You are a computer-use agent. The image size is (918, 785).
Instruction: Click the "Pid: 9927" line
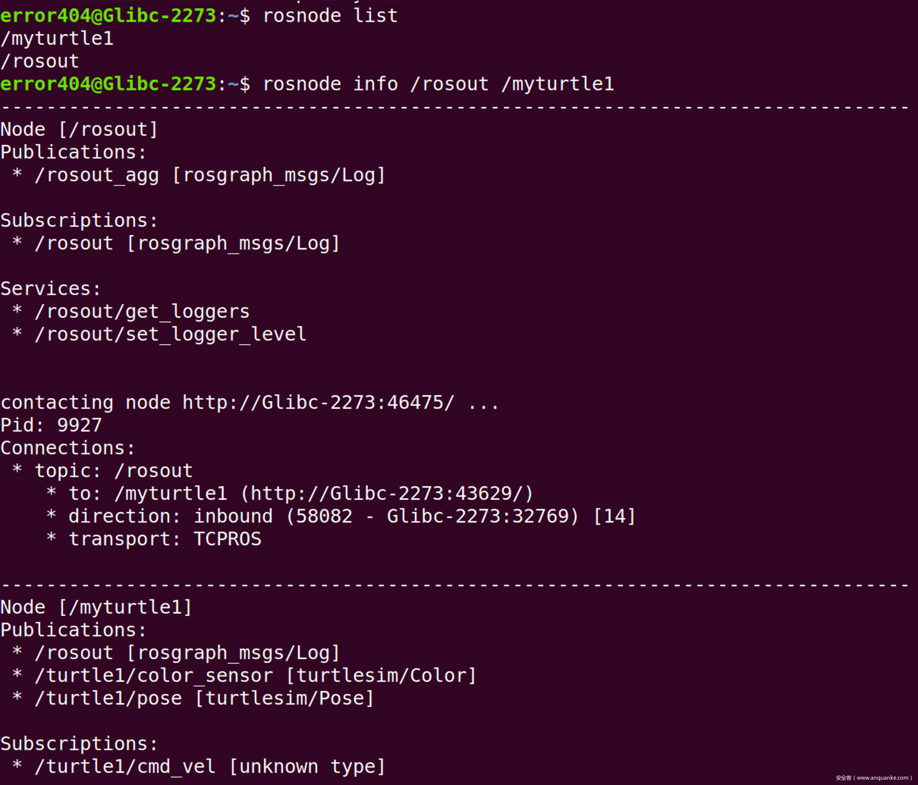click(51, 425)
